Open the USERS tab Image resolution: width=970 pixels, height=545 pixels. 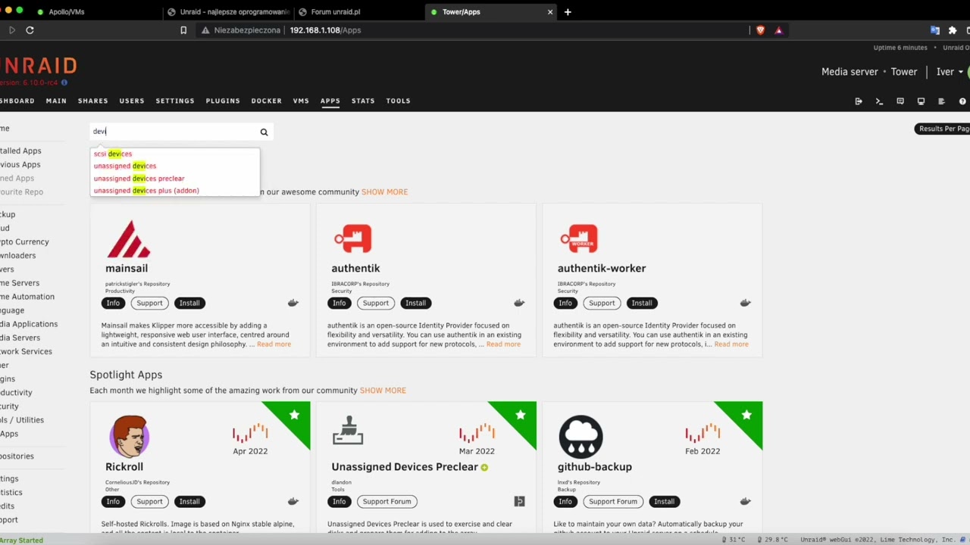[132, 101]
